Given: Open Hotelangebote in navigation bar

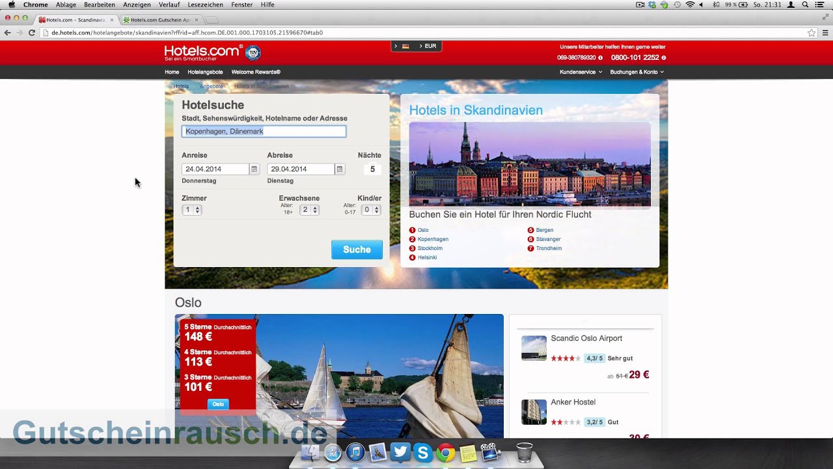Looking at the screenshot, I should pos(205,72).
